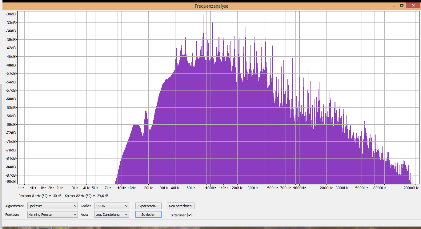Image resolution: width=421 pixels, height=229 pixels.
Task: Click the 500Hz frequency axis label
Action: 273,188
